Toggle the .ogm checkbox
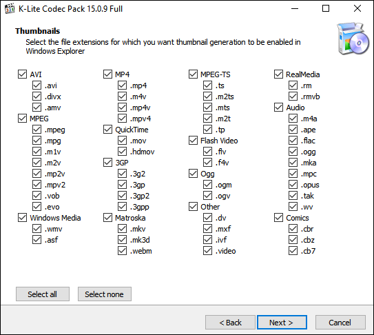 [x=207, y=185]
